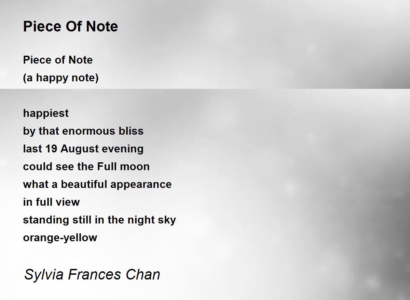Click the line 'last 19 August evening'
Screen dimensions: 410x300
coord(83,149)
